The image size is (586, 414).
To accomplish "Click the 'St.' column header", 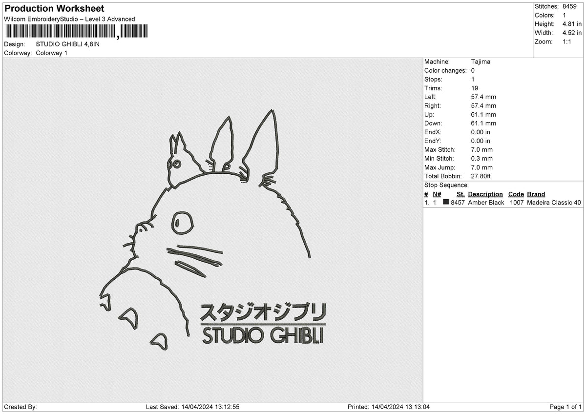I will (x=460, y=194).
